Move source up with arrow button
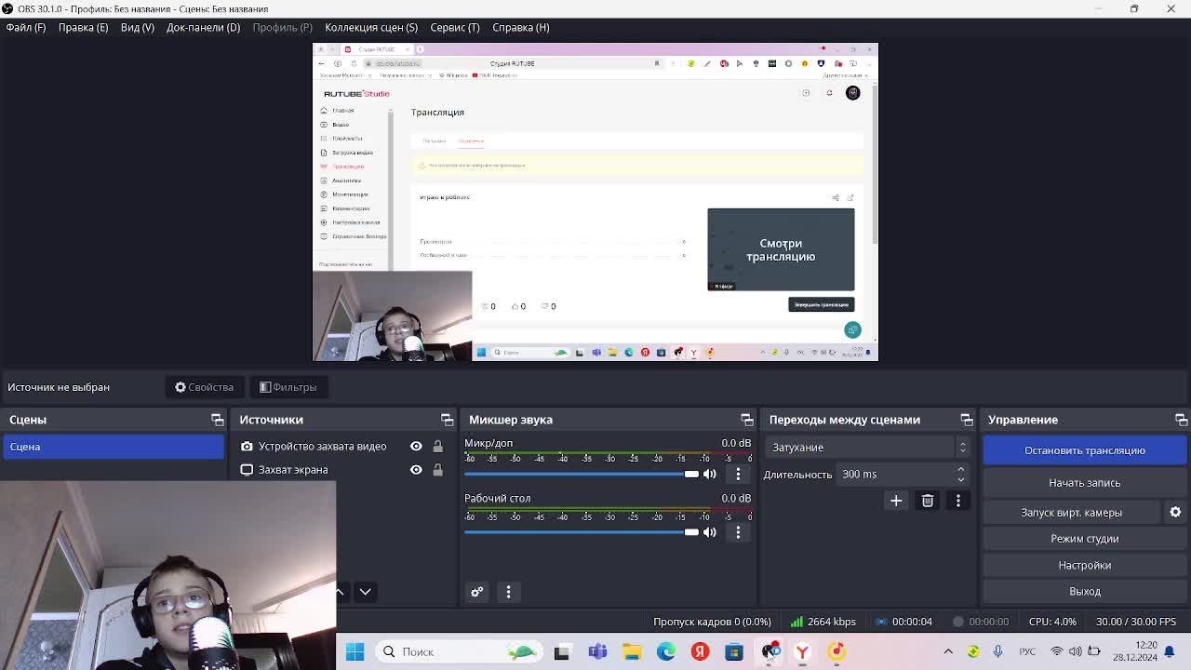Viewport: 1191px width, 670px height. pos(340,592)
